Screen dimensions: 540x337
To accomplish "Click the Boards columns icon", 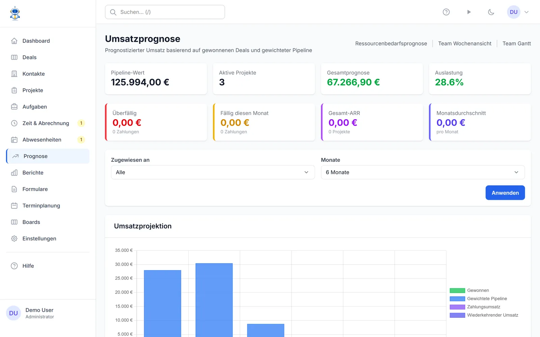I will [14, 222].
